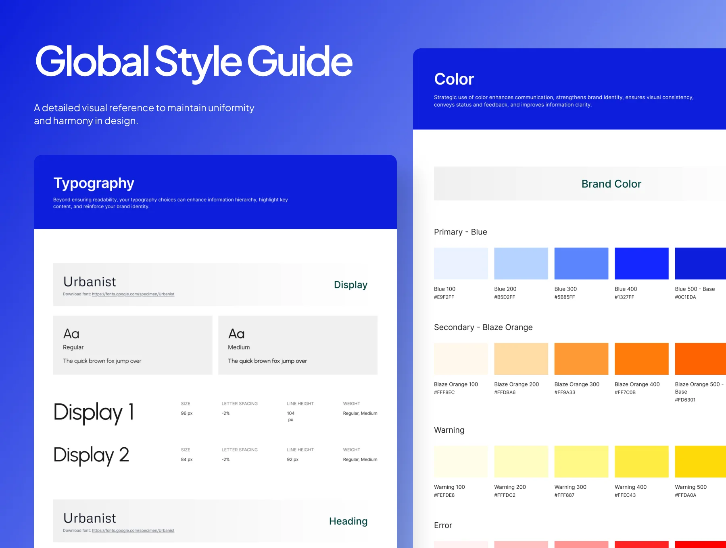Click hex code #1327FF

pos(624,297)
